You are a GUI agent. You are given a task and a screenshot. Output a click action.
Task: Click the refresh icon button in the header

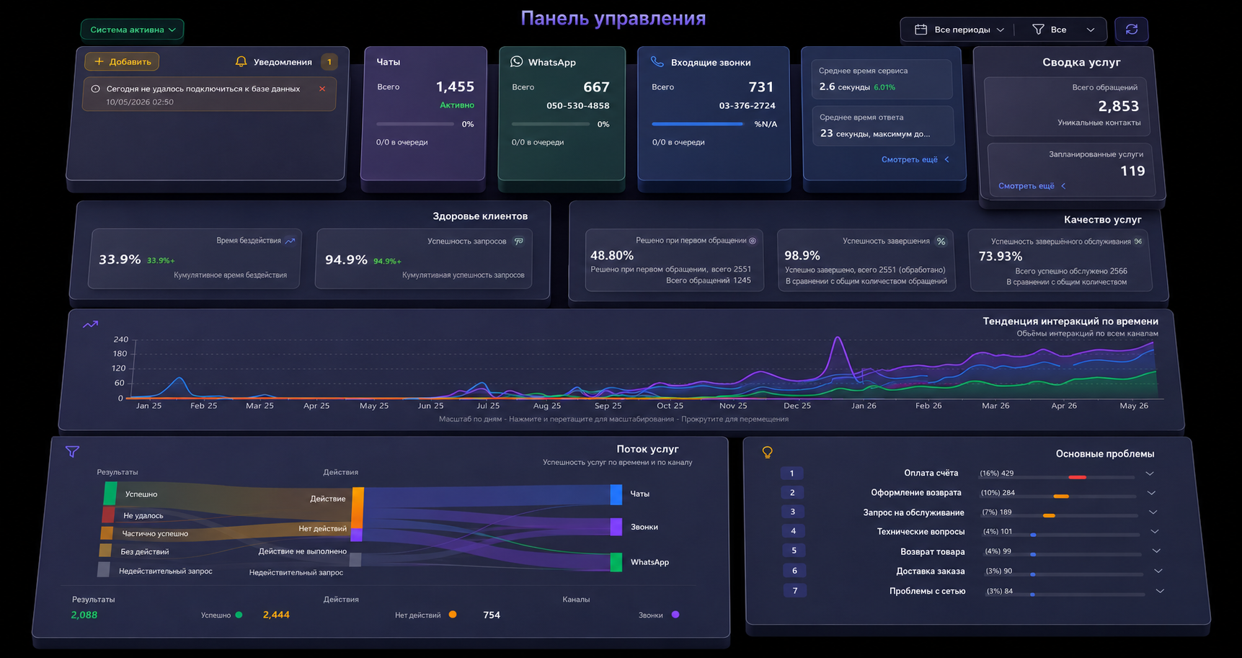coord(1132,30)
